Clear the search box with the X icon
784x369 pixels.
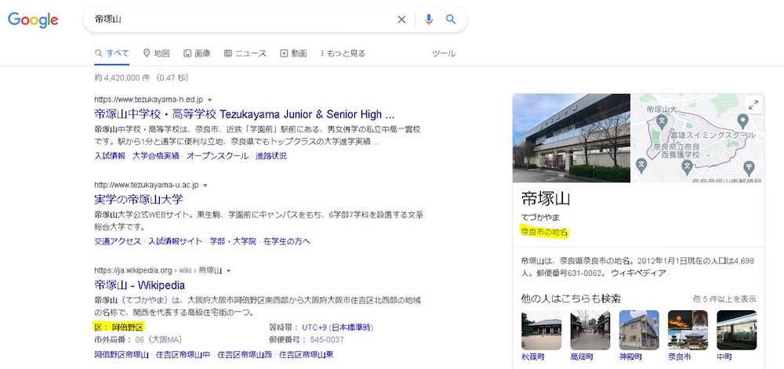pos(401,20)
